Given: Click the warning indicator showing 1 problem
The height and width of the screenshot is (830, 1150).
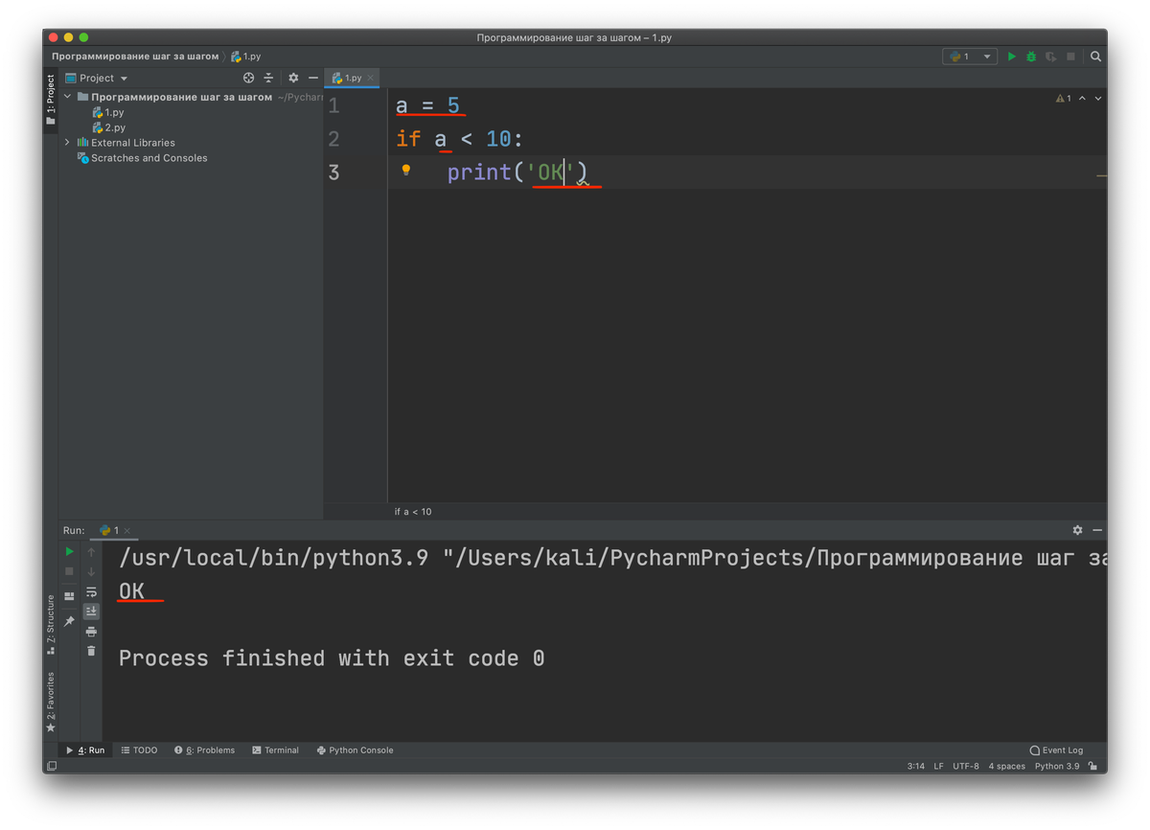Looking at the screenshot, I should click(1063, 98).
